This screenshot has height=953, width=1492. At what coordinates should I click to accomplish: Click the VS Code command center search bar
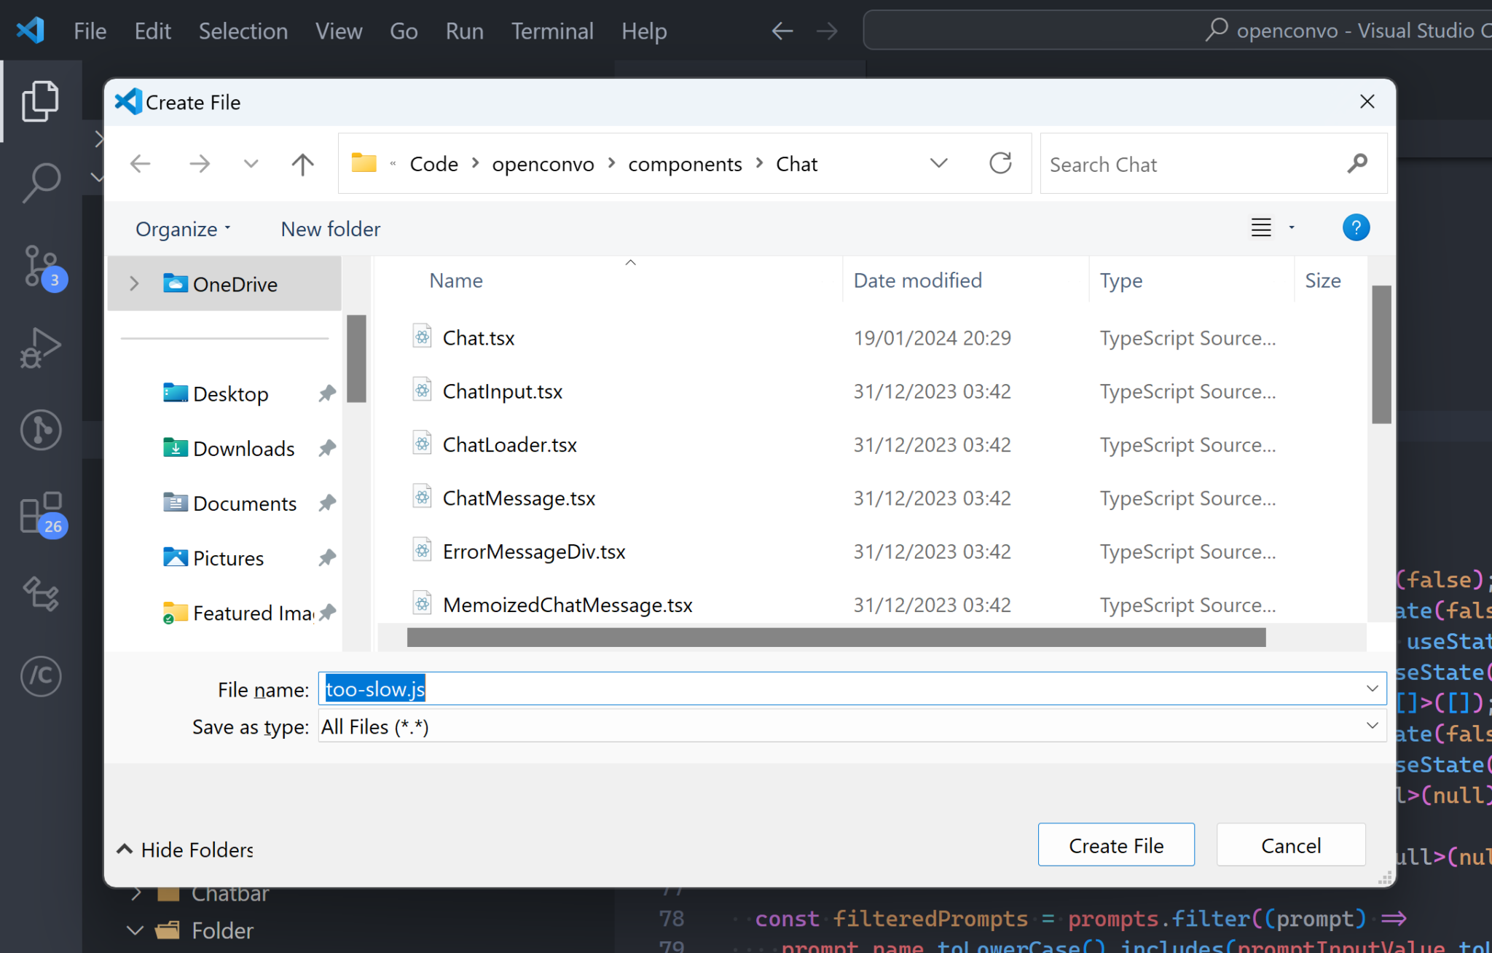click(1177, 31)
